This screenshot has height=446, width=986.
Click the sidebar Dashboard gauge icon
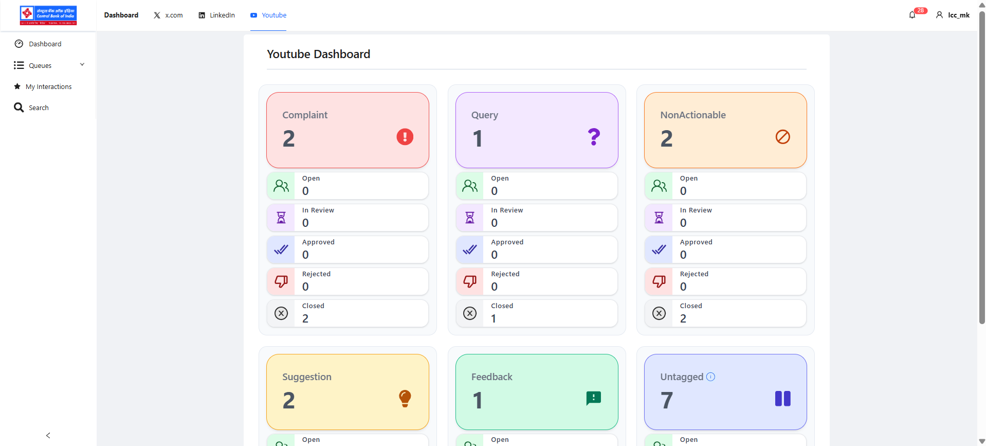pos(19,44)
